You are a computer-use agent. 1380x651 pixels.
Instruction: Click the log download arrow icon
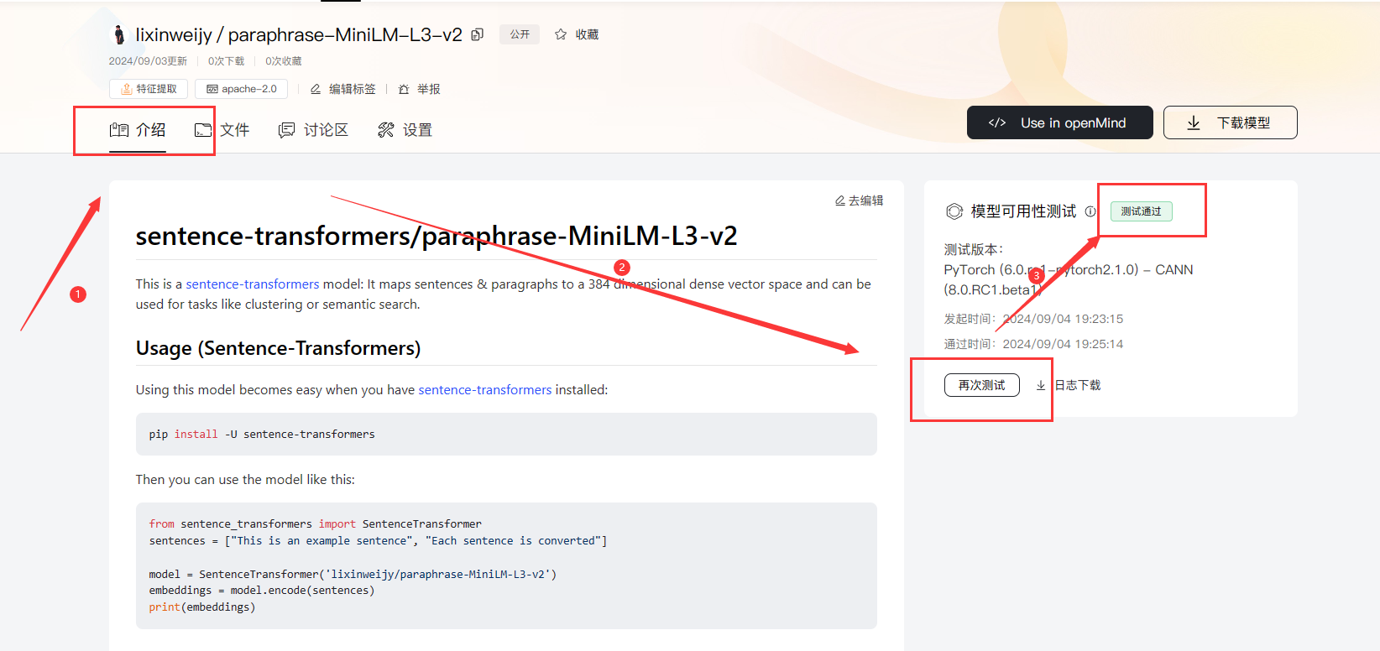(x=1041, y=385)
